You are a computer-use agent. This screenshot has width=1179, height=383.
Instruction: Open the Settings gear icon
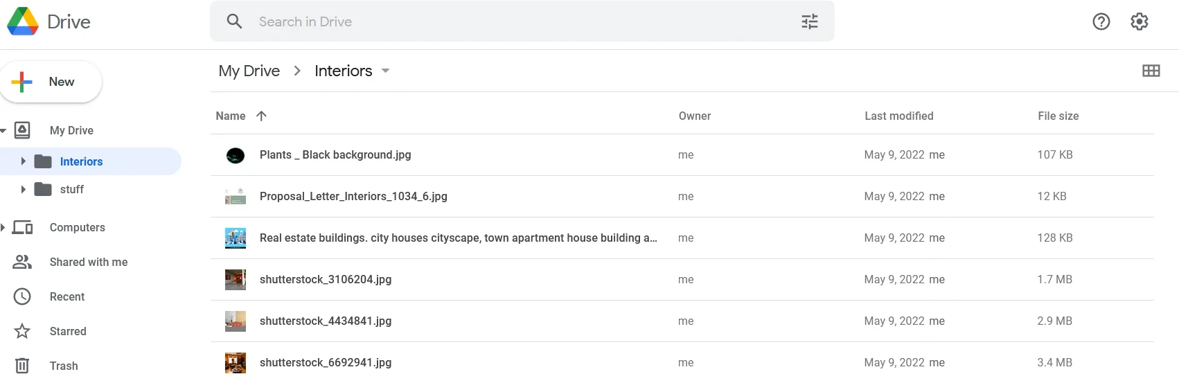click(1140, 21)
